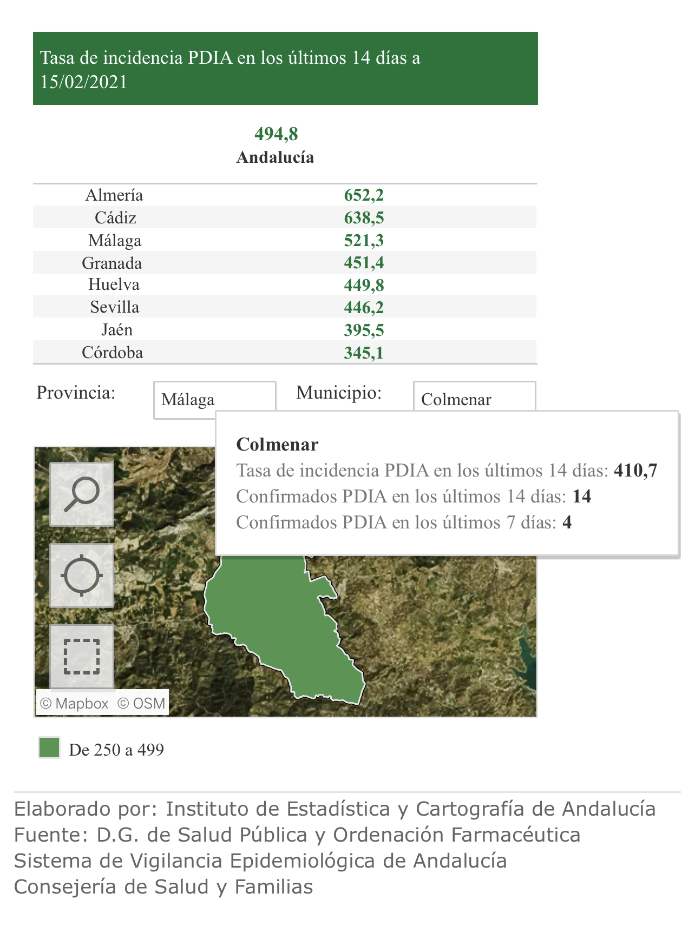This screenshot has height=946, width=695.
Task: Click the tooltip incidence value 410,7
Action: [635, 471]
